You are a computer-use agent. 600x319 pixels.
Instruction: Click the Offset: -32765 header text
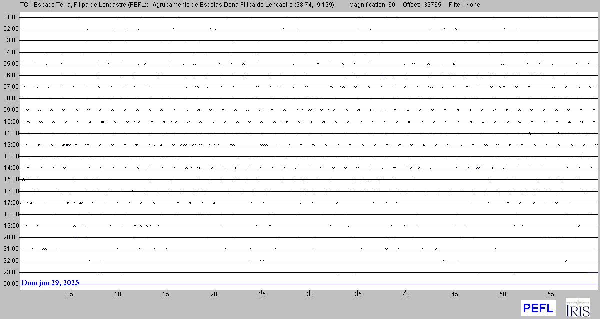coord(422,5)
